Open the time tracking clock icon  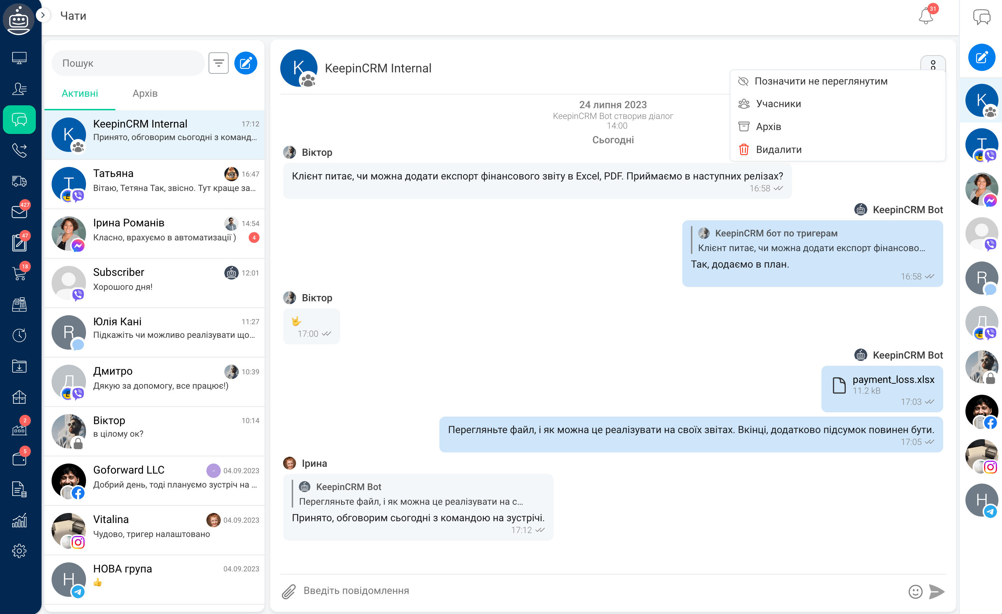point(19,335)
